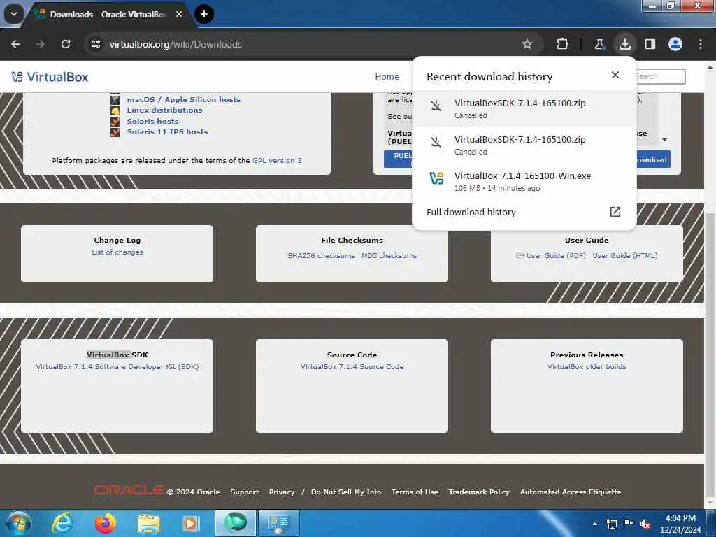This screenshot has width=716, height=537.
Task: Click first cancelled download icon
Action: 436,106
